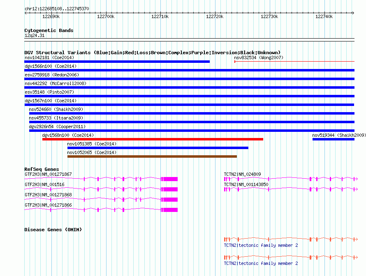Open nsv524660 (Shaikh2009) variant label
Viewport: 366px width, 276px height.
pos(56,109)
